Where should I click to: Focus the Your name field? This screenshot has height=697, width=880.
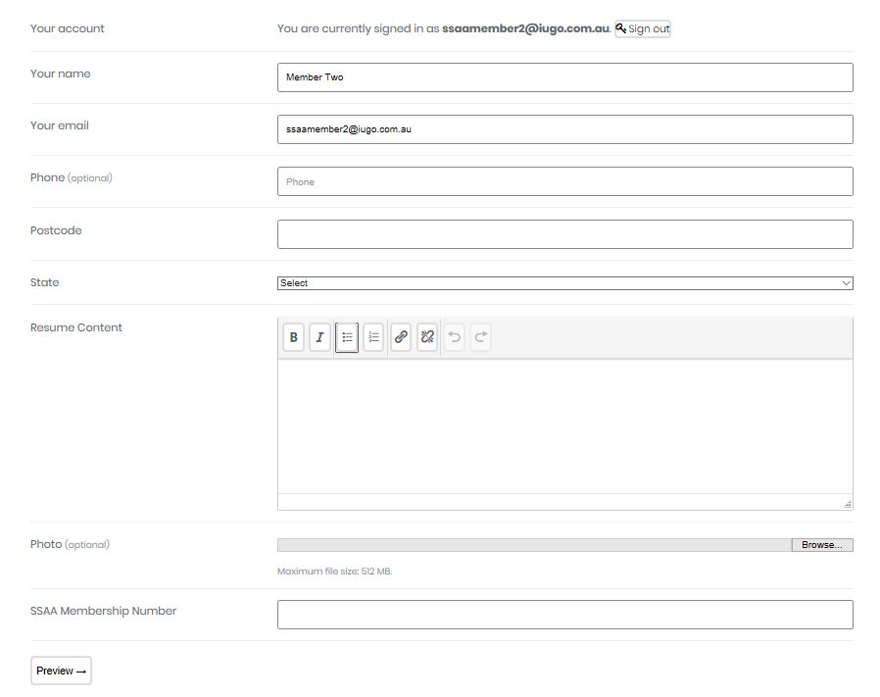564,77
